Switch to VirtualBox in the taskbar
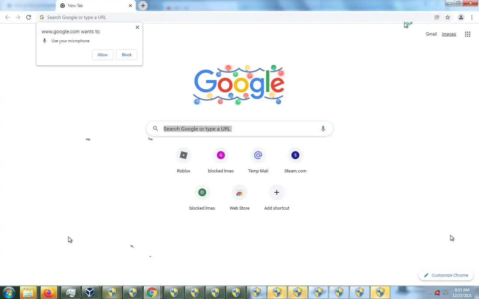This screenshot has width=479, height=299. tap(90, 293)
